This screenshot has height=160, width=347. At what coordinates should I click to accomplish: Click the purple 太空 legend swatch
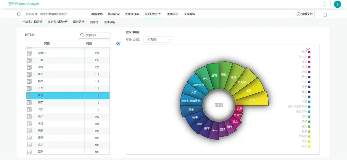[x=309, y=82]
